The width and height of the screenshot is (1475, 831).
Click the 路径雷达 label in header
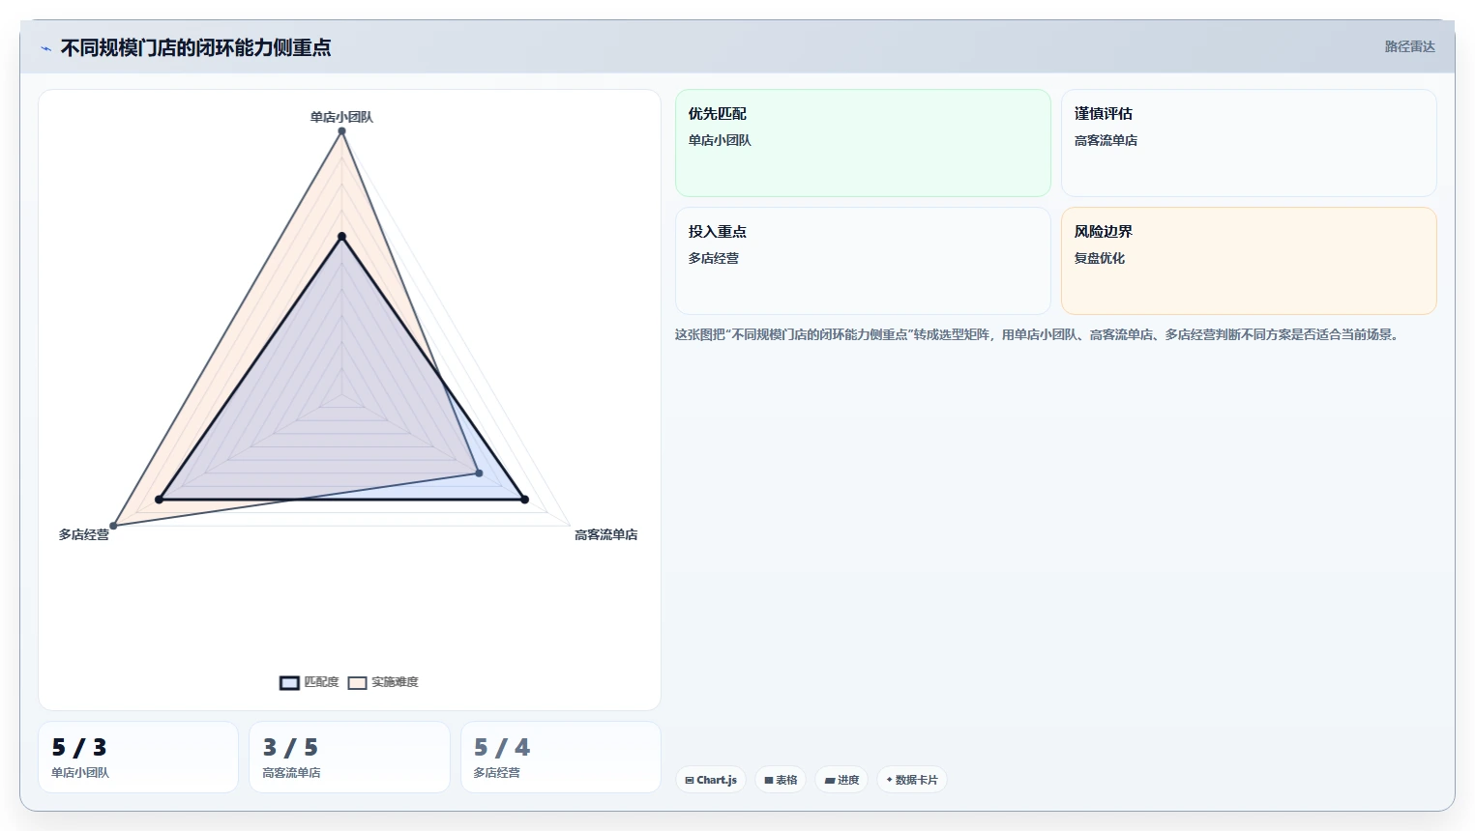click(x=1409, y=46)
